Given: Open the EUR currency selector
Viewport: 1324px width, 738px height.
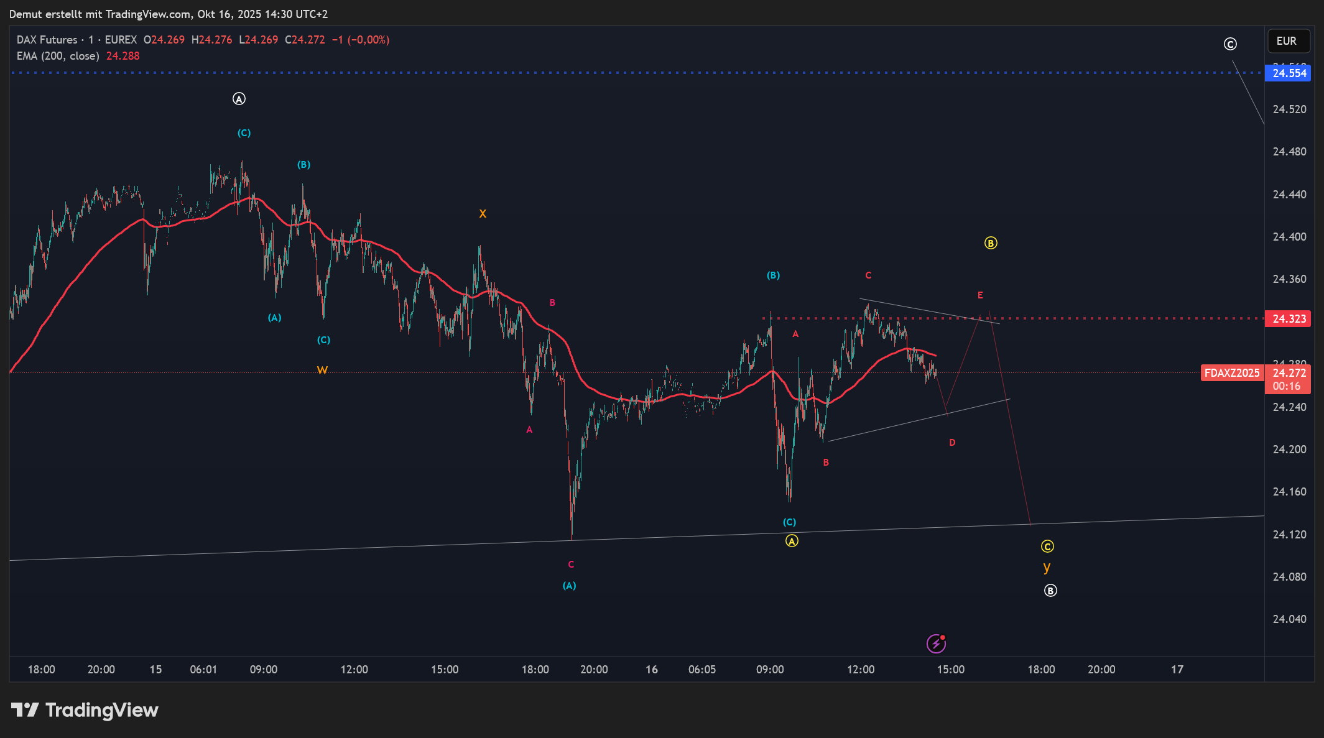Looking at the screenshot, I should (x=1288, y=41).
